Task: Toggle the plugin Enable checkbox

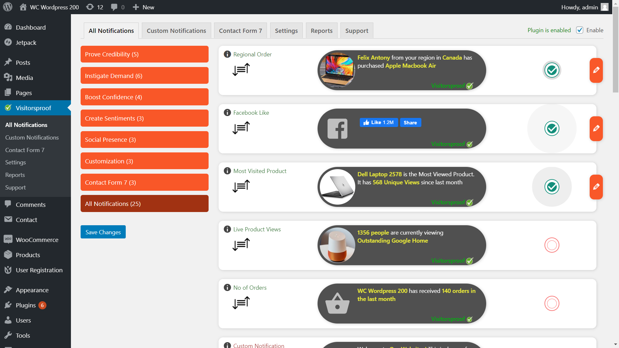Action: coord(580,30)
